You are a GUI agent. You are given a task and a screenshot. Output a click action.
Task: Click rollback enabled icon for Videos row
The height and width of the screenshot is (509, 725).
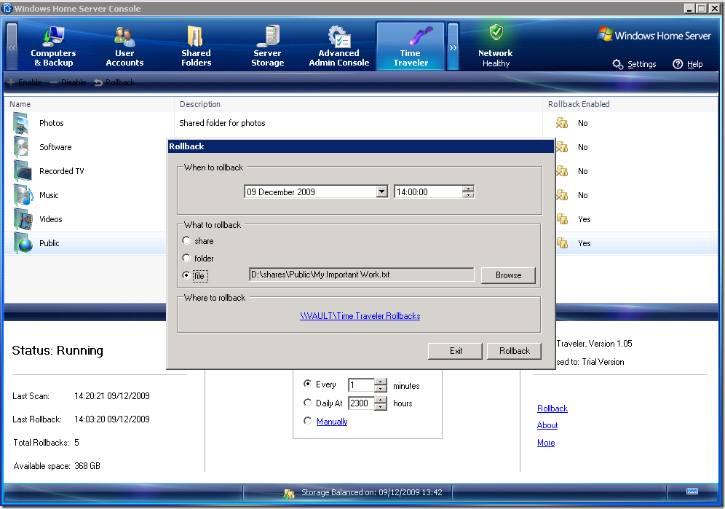pyautogui.click(x=562, y=219)
